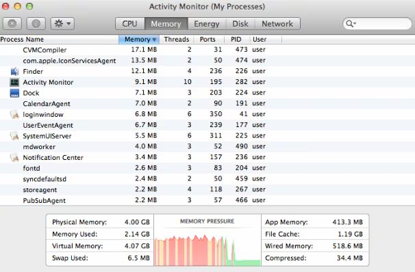Select the SystemUIServer process name
The width and height of the screenshot is (415, 272).
pos(47,136)
